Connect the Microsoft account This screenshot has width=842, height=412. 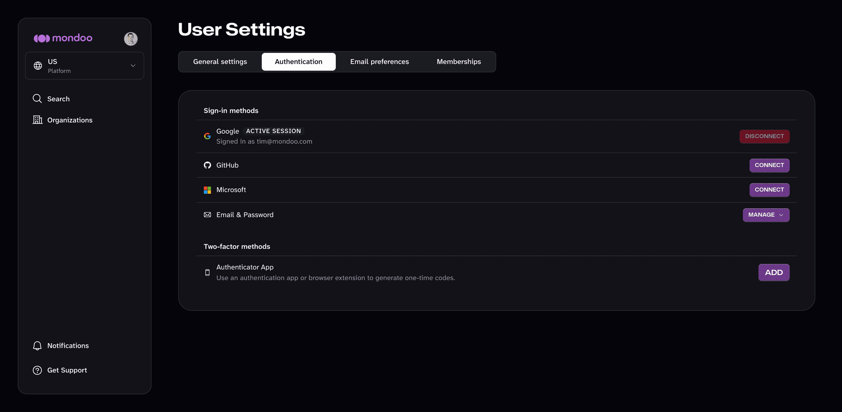[769, 190]
